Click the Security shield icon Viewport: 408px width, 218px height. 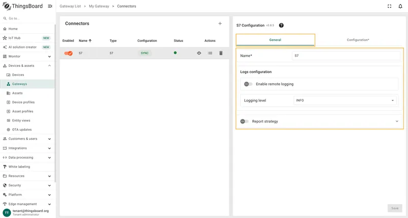[x=5, y=185]
